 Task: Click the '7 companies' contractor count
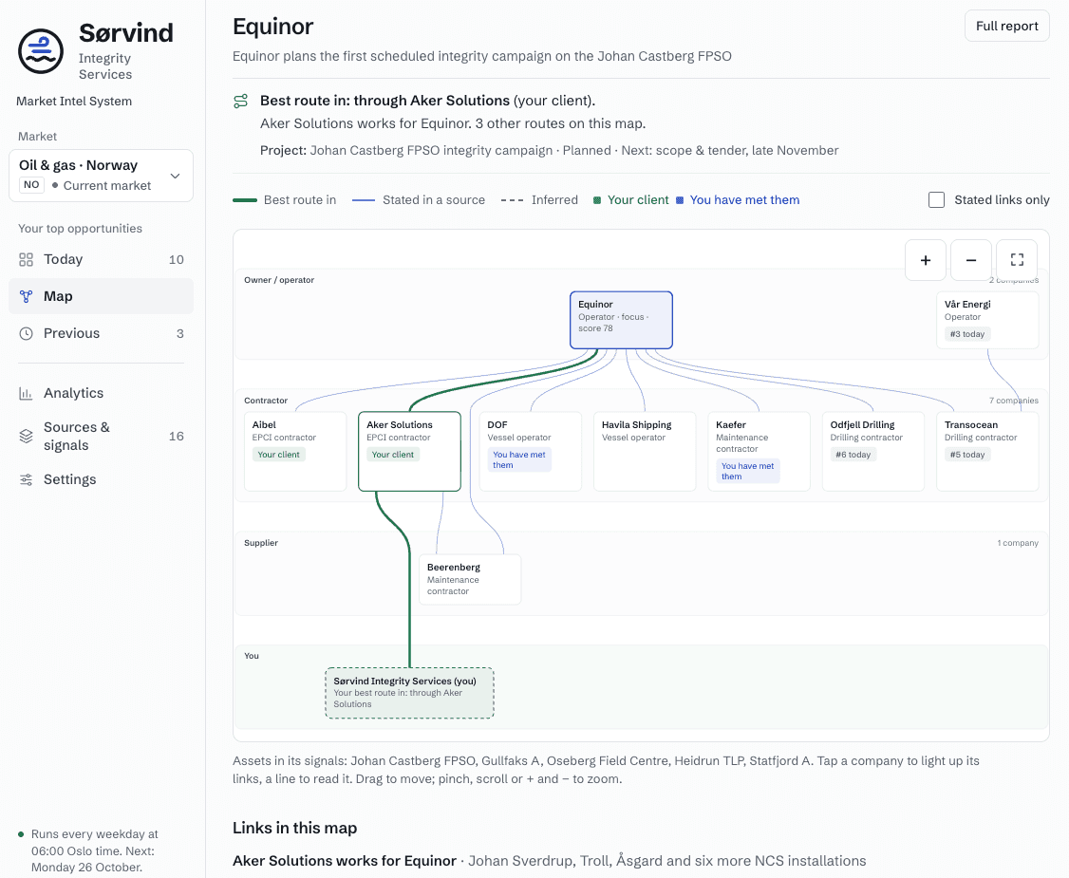[x=1014, y=401]
